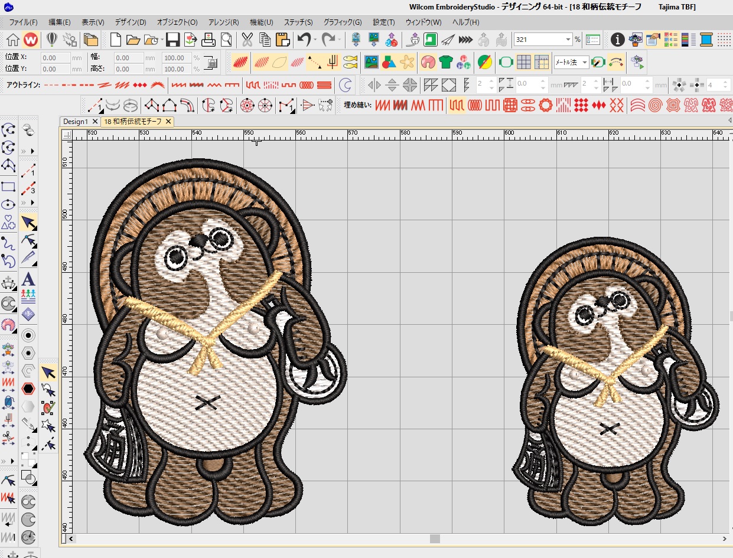733x558 pixels.
Task: Click the 幅 width value field
Action: pos(129,58)
